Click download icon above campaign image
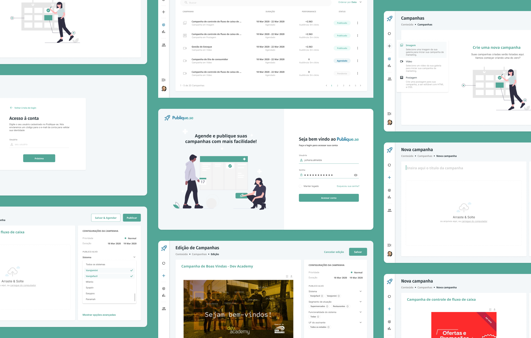The width and height of the screenshot is (531, 338). tap(291, 276)
